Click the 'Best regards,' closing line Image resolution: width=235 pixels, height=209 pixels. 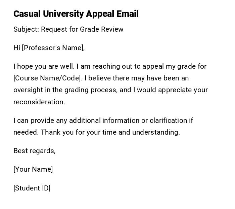34,151
